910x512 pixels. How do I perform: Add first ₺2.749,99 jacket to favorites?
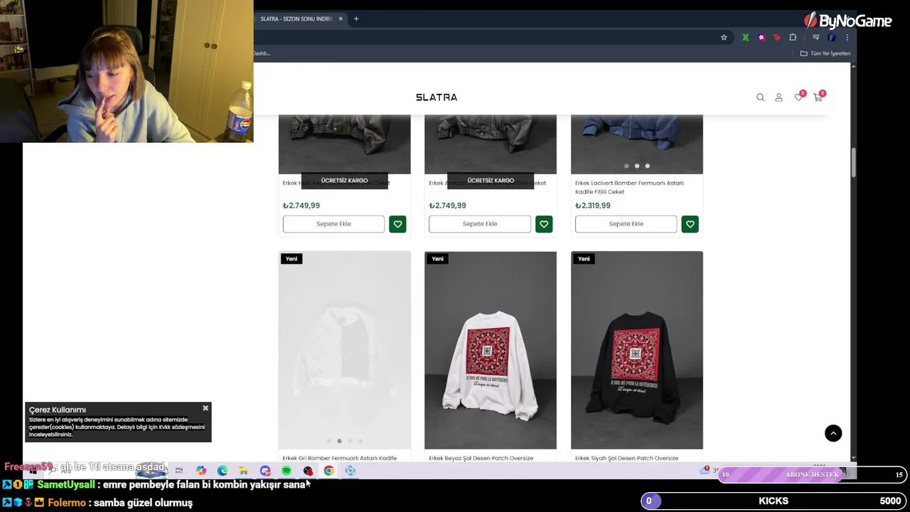[x=397, y=224]
